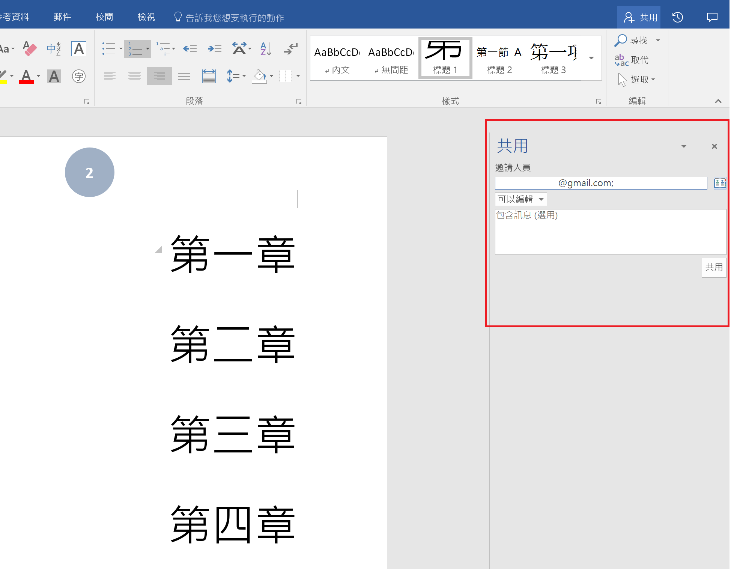Toggle center text alignment

pos(134,76)
